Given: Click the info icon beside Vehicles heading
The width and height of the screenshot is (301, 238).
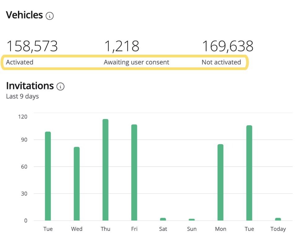Looking at the screenshot, I should tap(50, 16).
